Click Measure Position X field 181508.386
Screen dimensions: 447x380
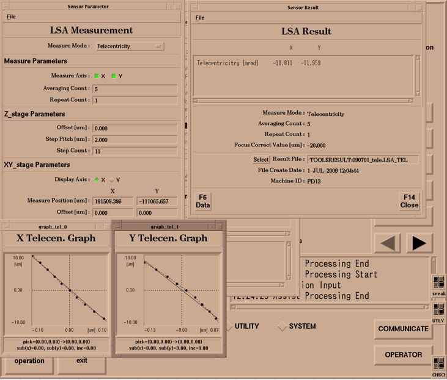click(x=113, y=201)
